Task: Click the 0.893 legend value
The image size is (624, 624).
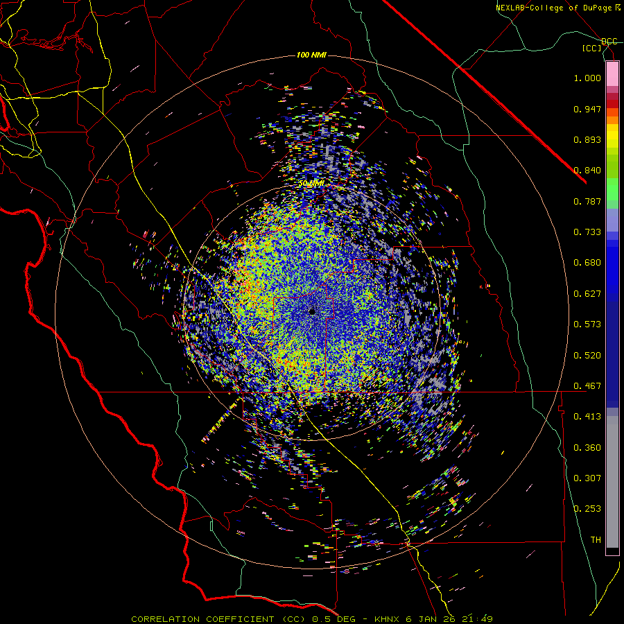Action: click(587, 139)
